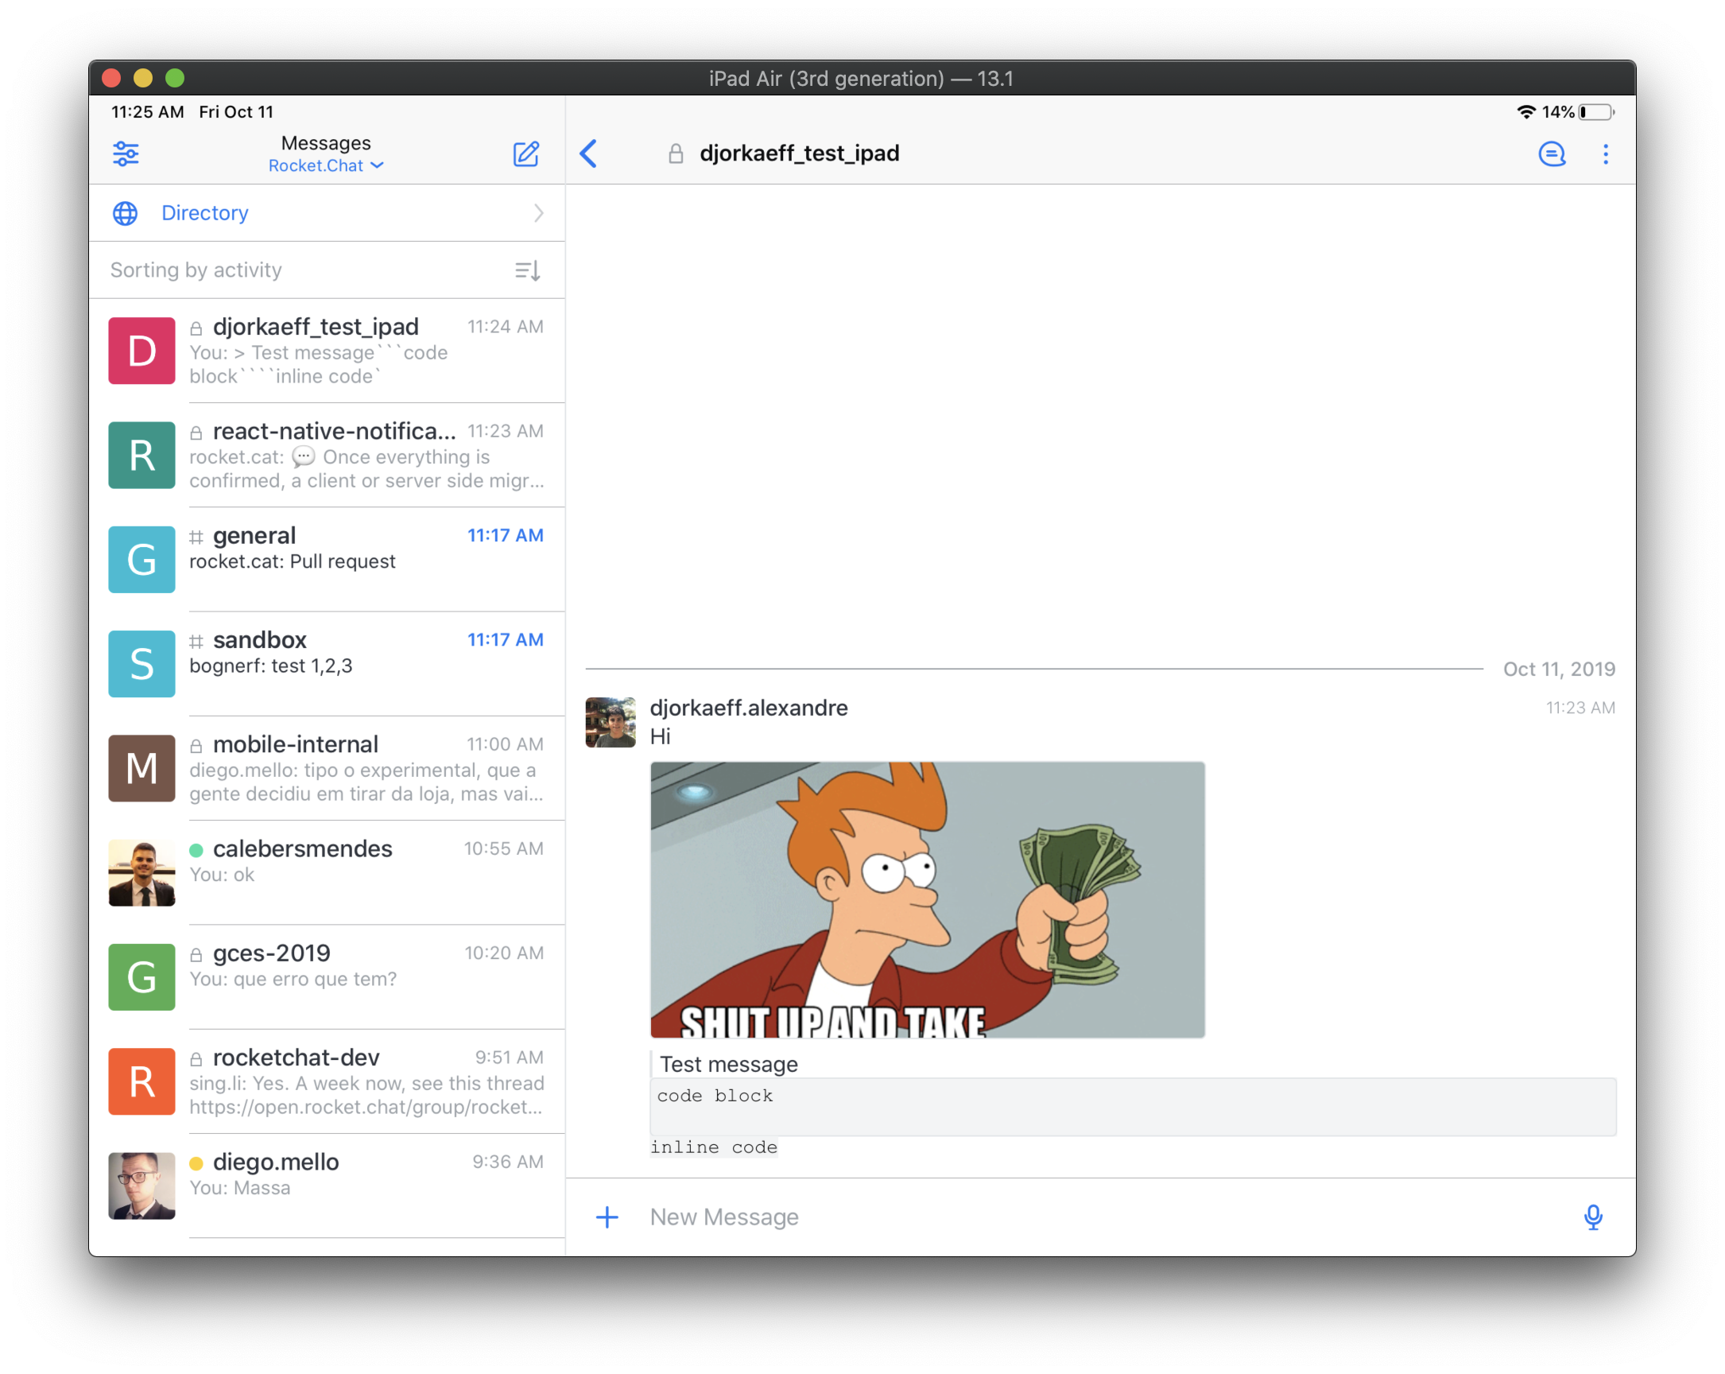Click the New Message input field
This screenshot has width=1725, height=1374.
(1104, 1217)
